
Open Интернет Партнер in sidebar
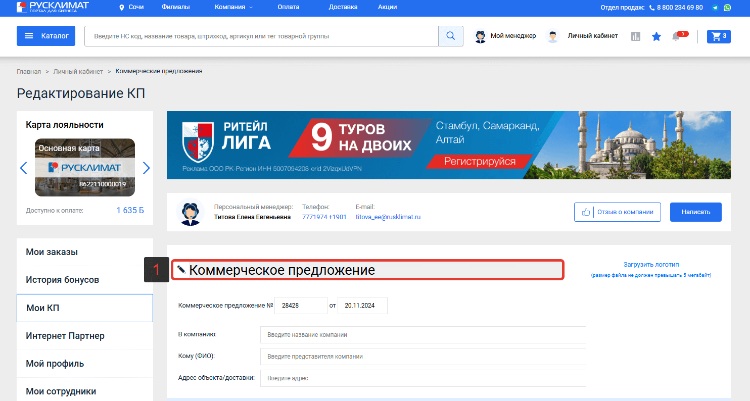click(85, 336)
